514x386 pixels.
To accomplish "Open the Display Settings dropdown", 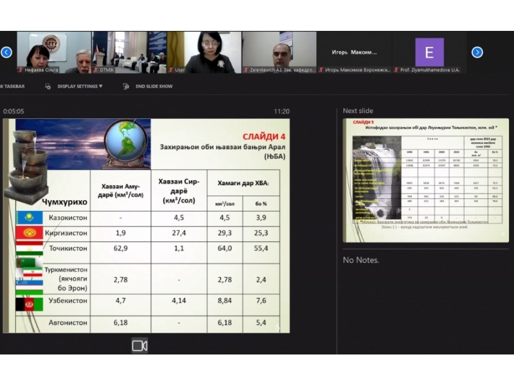I will [80, 86].
